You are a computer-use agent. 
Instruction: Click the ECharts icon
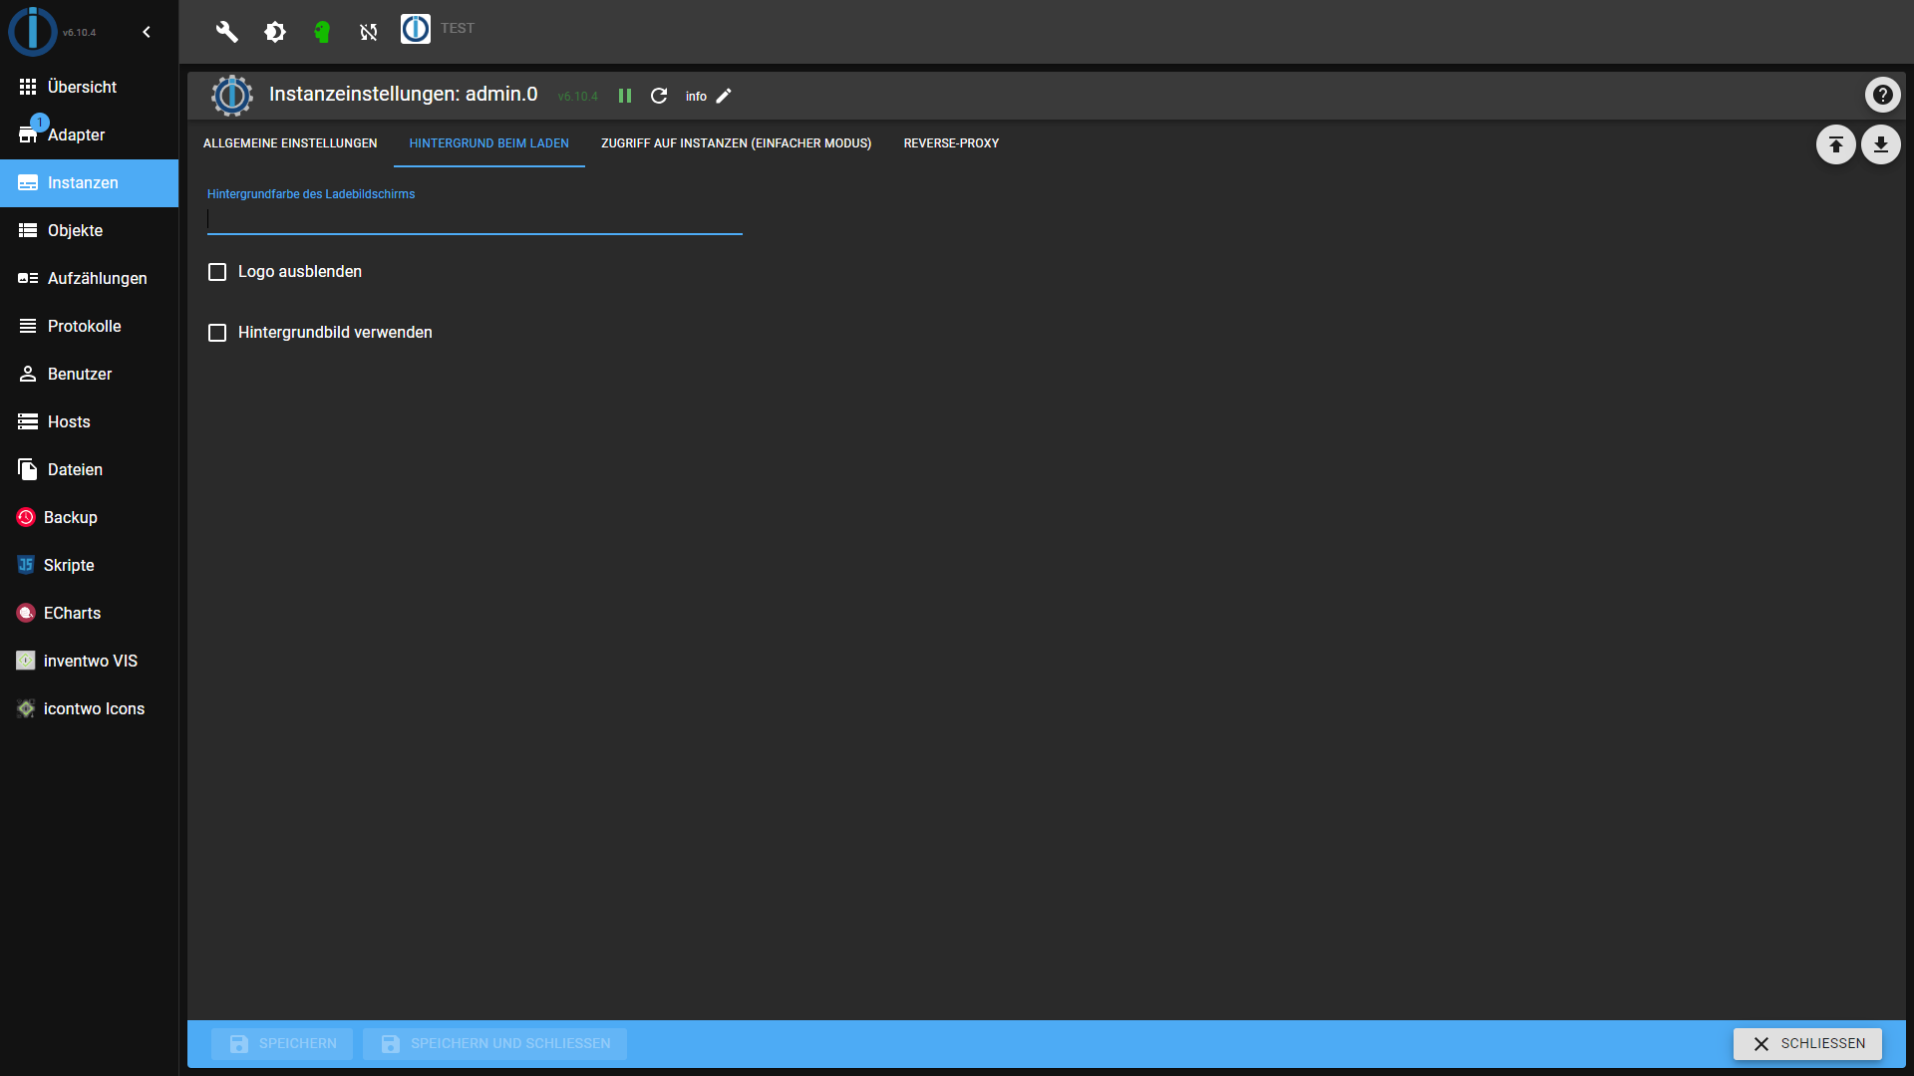point(26,613)
